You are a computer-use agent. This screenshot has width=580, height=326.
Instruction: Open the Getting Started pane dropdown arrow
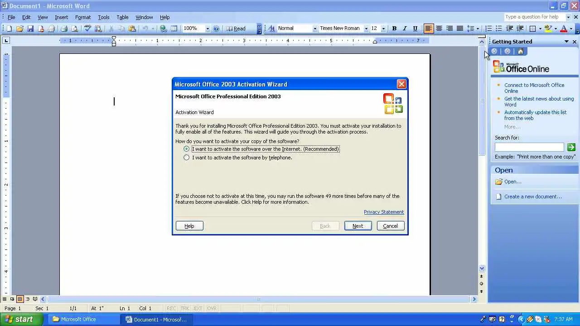tap(566, 42)
